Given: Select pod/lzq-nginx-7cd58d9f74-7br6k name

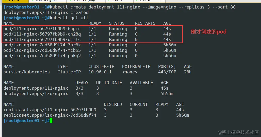Looking at the screenshot, I should coord(42,45).
